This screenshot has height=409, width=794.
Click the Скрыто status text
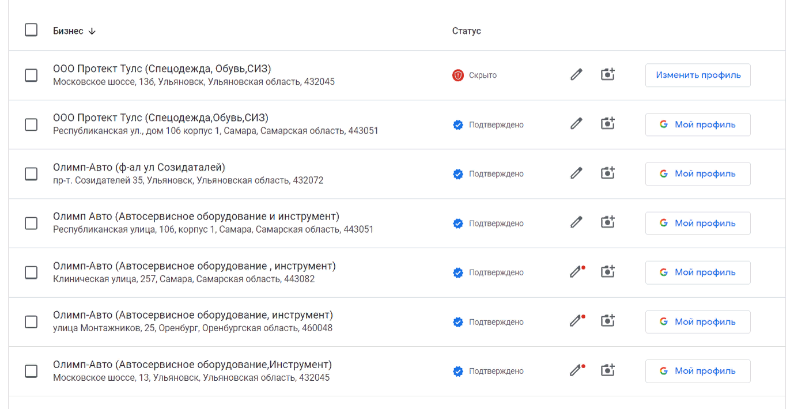(483, 75)
